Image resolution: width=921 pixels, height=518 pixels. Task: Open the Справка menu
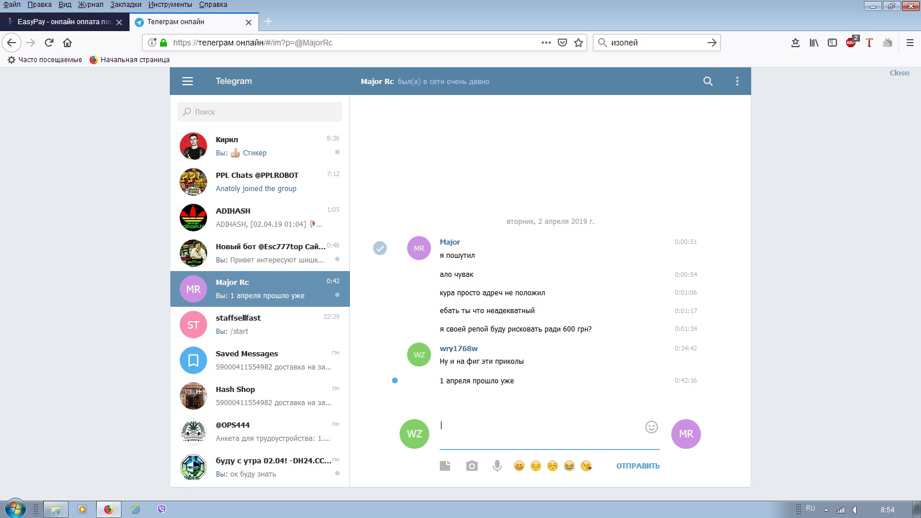[213, 5]
